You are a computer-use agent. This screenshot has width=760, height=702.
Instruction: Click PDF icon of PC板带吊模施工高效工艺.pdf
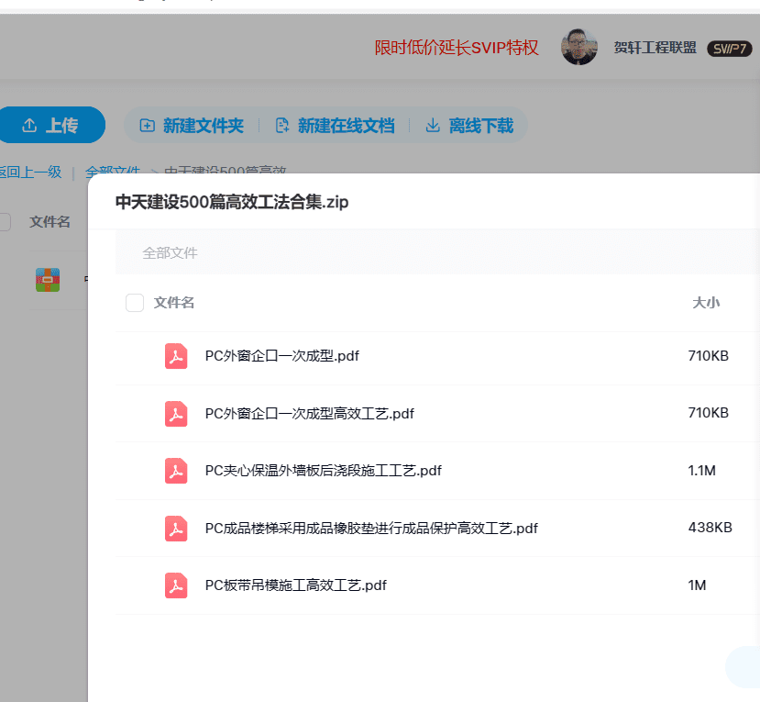click(176, 585)
